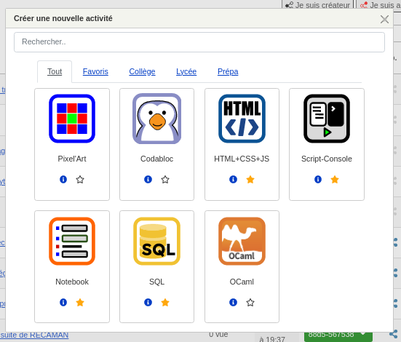401x342 pixels.
Task: Choose the SQL database icon
Action: [156, 241]
